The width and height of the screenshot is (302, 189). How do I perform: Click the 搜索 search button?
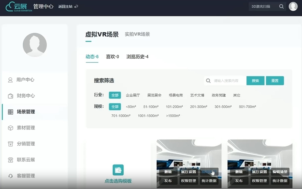(255, 81)
